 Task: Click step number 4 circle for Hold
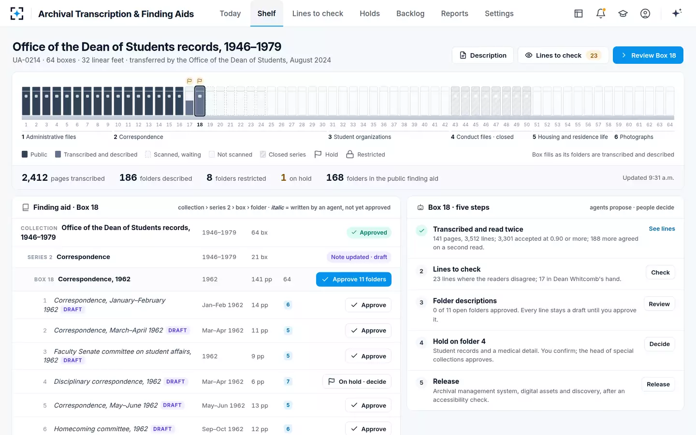[421, 343]
